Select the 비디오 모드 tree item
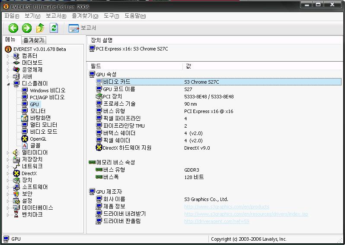Viewport: 345px width, 245px height. [44, 132]
